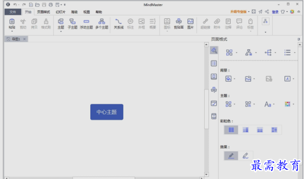Click the Summary (概要) icon

click(x=152, y=22)
